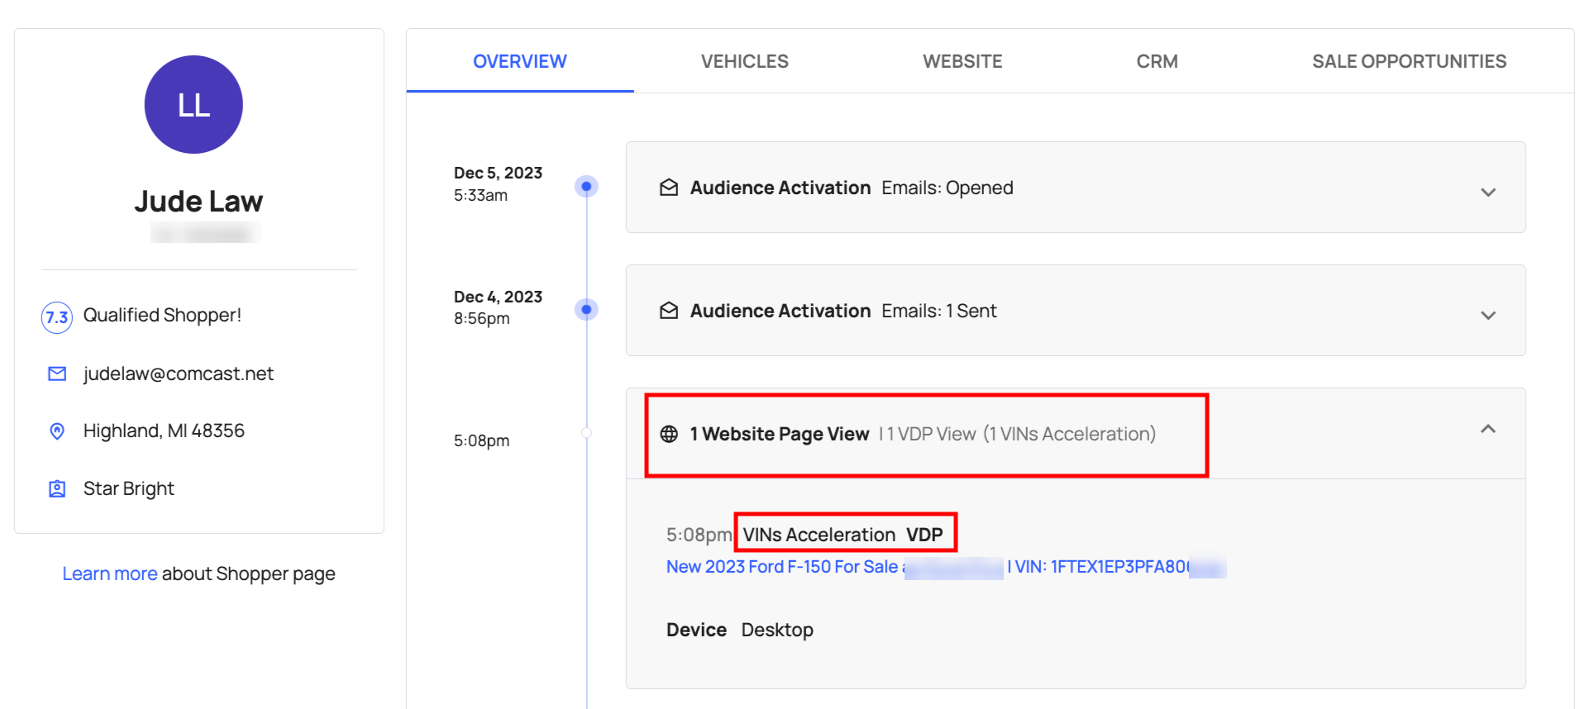The image size is (1585, 709).
Task: Collapse the Website Page View entry
Action: click(x=1487, y=429)
